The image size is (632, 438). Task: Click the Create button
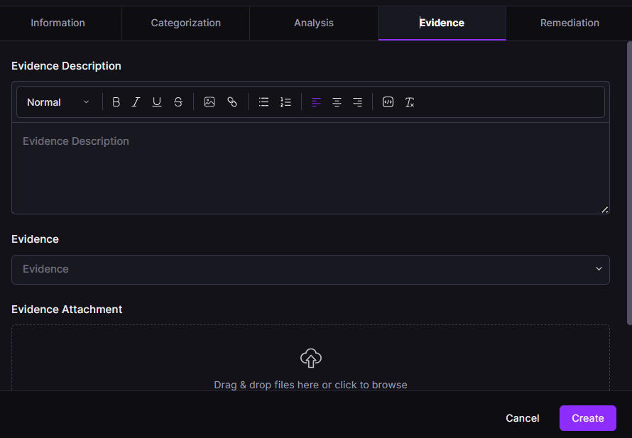click(587, 418)
